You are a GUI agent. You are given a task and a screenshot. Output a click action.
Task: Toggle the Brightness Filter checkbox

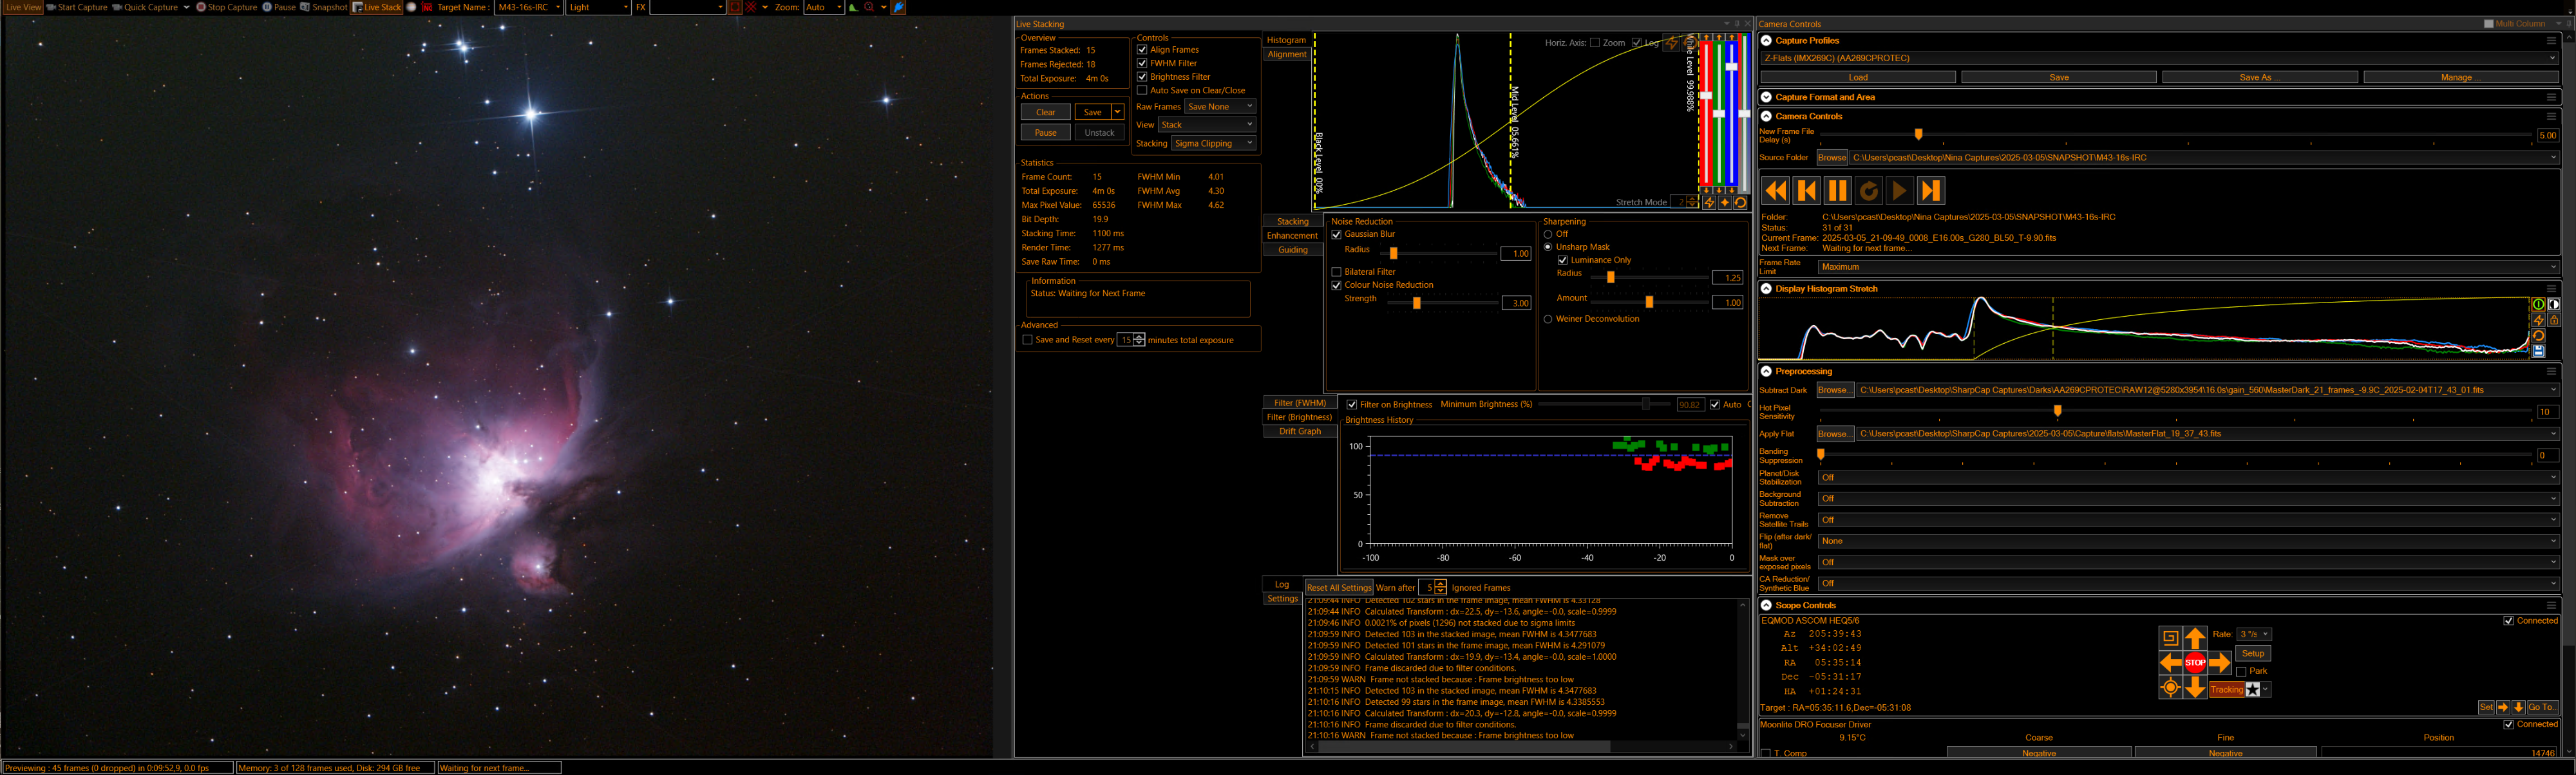point(1142,76)
